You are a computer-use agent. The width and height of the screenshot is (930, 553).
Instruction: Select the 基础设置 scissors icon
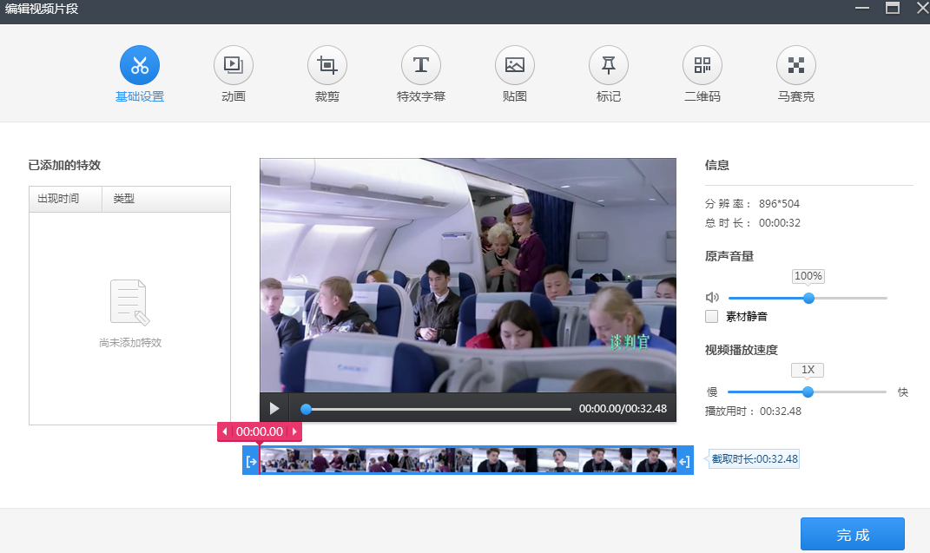click(x=140, y=65)
